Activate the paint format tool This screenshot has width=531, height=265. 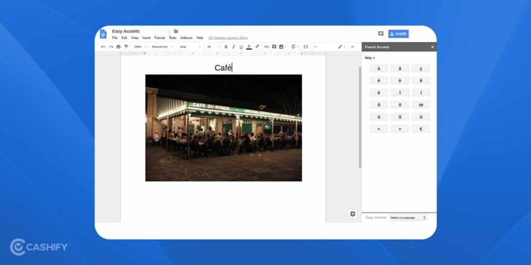coord(126,47)
